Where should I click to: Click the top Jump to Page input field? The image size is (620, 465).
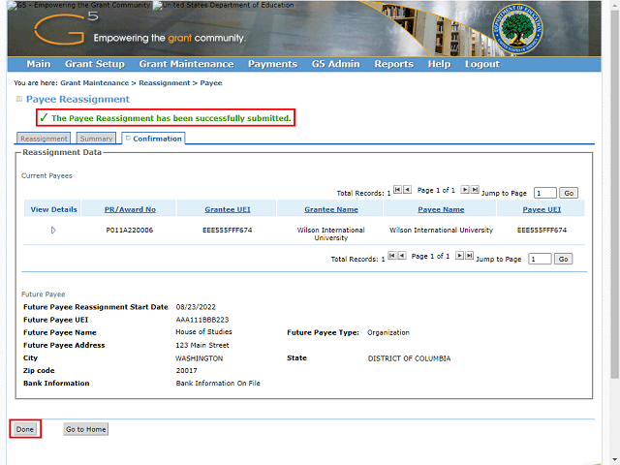point(545,193)
